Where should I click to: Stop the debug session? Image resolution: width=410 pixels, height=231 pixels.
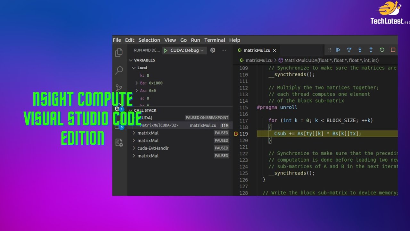[393, 50]
